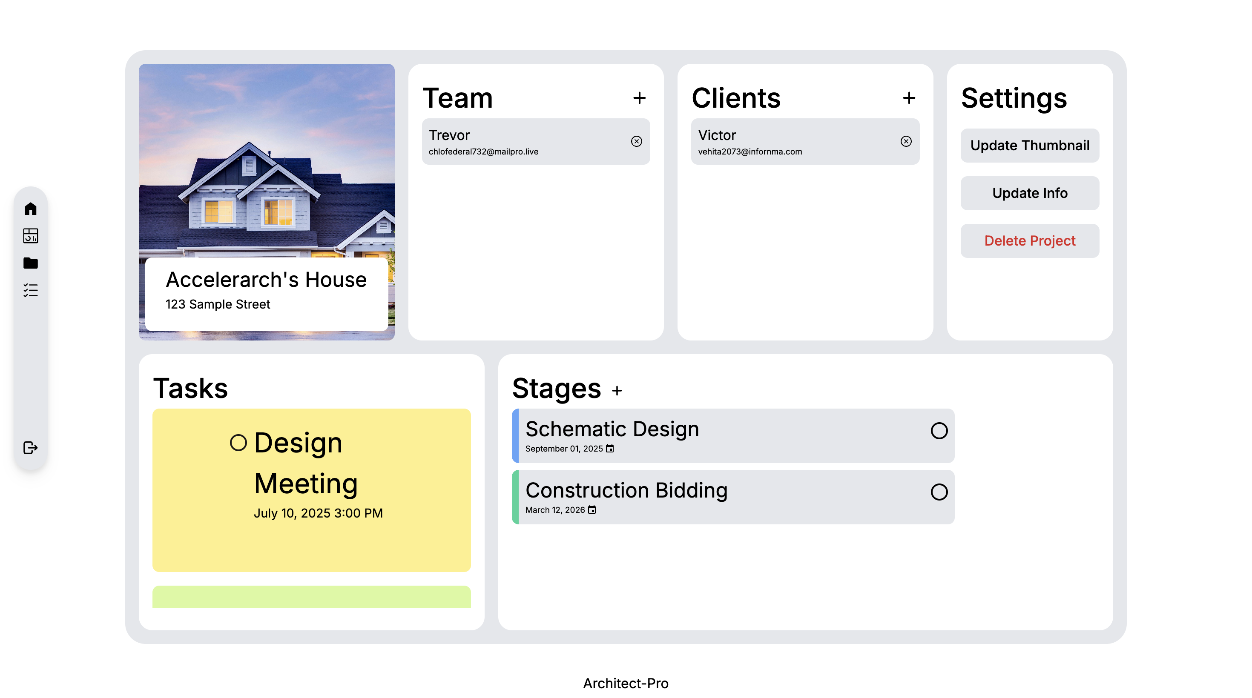Mark Construction Bidding stage complete
Viewport: 1252px width, 698px height.
pyautogui.click(x=939, y=492)
